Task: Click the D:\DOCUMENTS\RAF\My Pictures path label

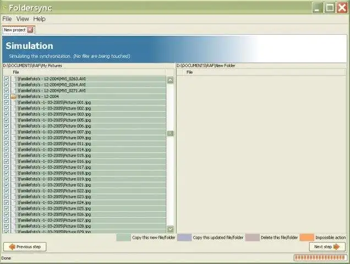Action: [x=32, y=65]
